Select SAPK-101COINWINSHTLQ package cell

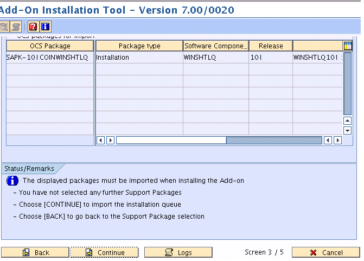pyautogui.click(x=50, y=58)
